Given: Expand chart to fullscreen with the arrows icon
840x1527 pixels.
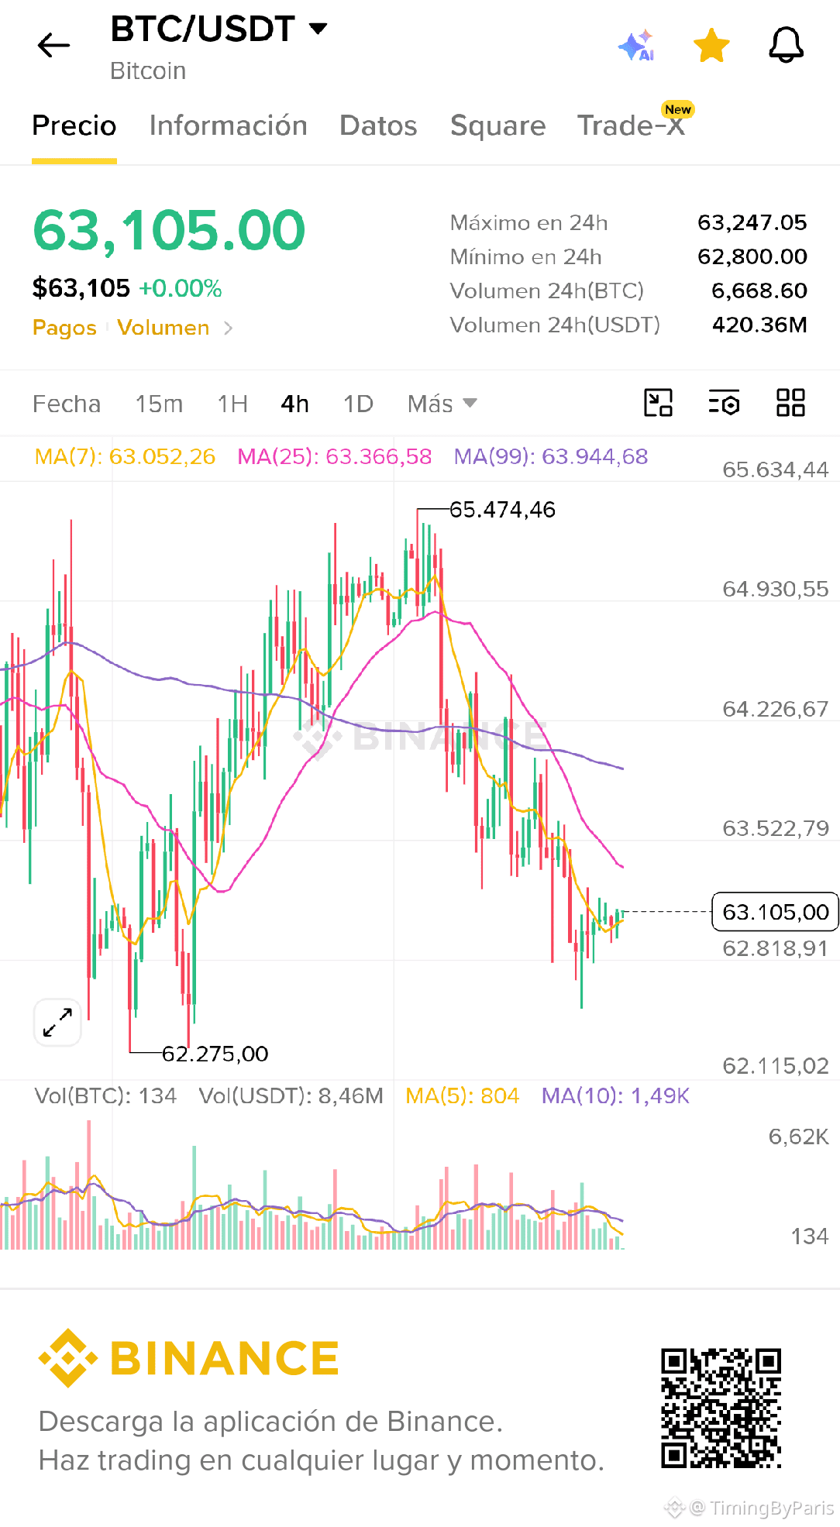Looking at the screenshot, I should click(x=58, y=1023).
